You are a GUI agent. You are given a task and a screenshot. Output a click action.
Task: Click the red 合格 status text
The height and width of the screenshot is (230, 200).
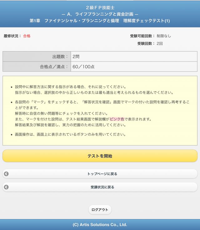tap(27, 36)
